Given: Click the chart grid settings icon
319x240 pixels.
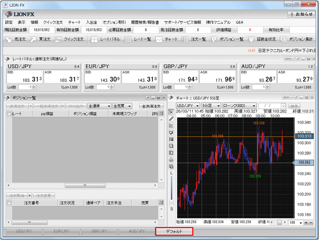Looking at the screenshot, I should 171,139.
